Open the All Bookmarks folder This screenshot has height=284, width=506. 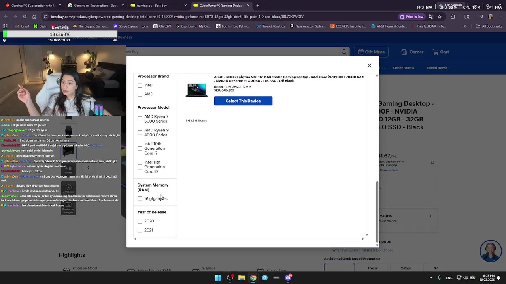[489, 26]
